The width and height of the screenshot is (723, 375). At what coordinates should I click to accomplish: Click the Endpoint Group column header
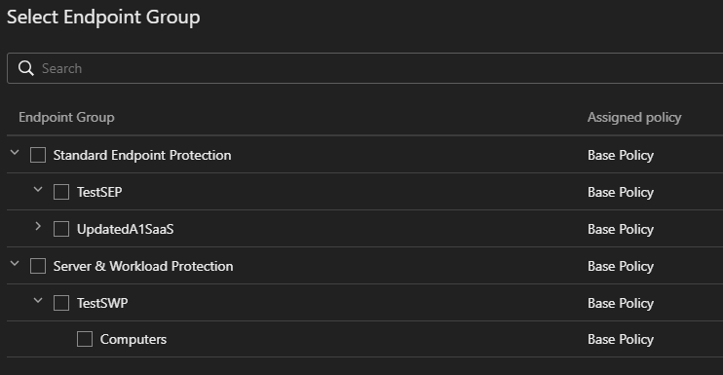[x=66, y=118]
